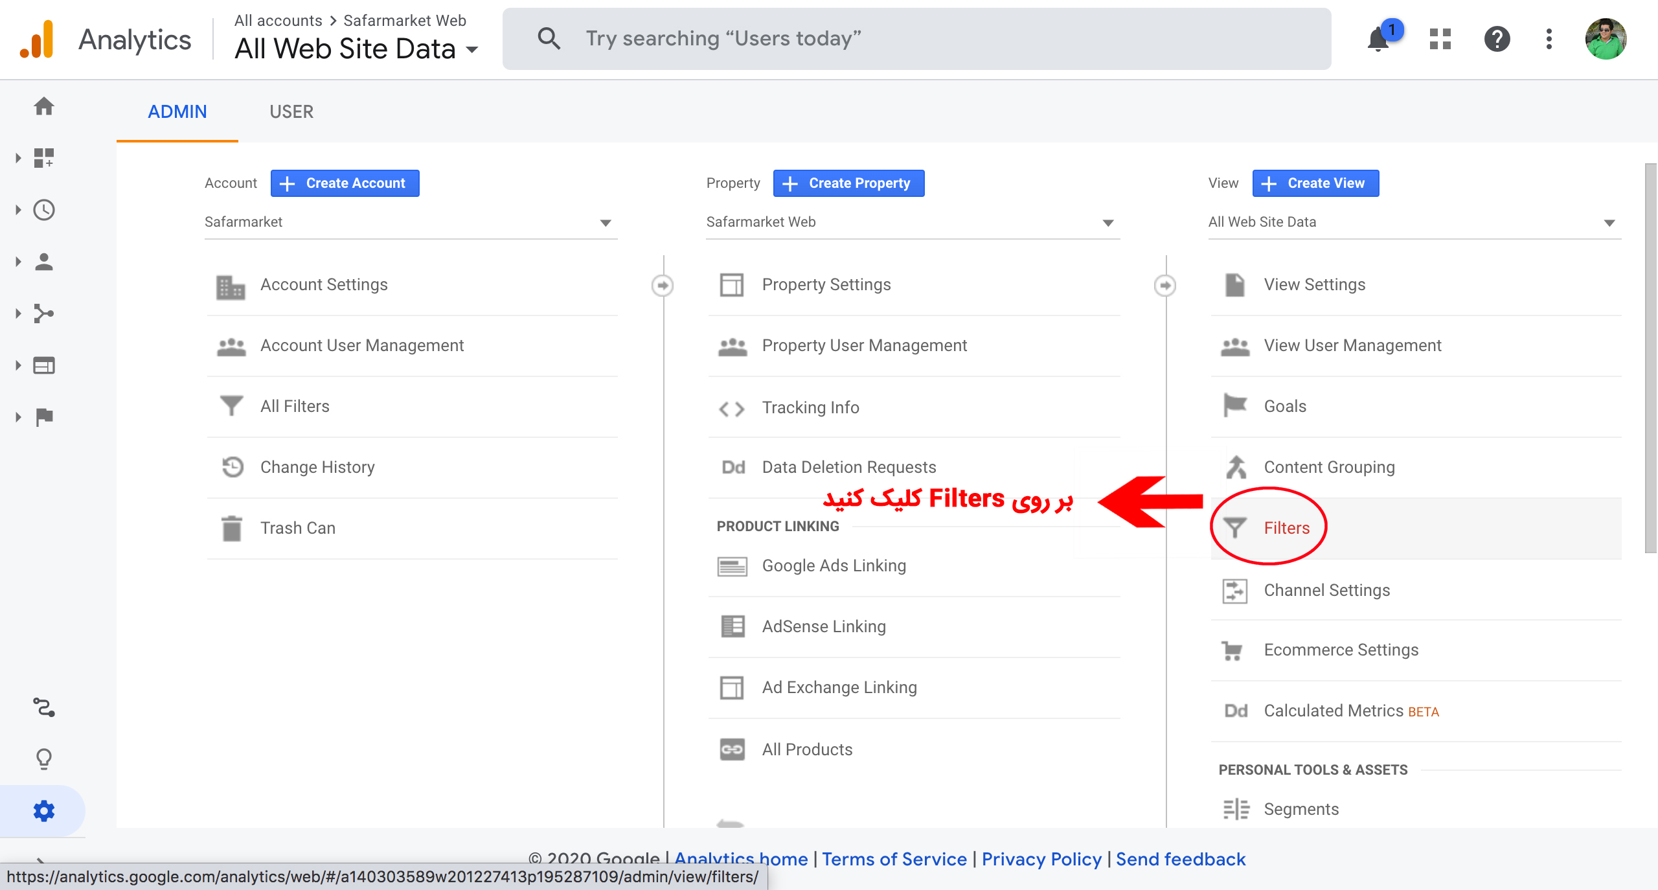Expand the Behavior sidebar section arrow

click(18, 365)
